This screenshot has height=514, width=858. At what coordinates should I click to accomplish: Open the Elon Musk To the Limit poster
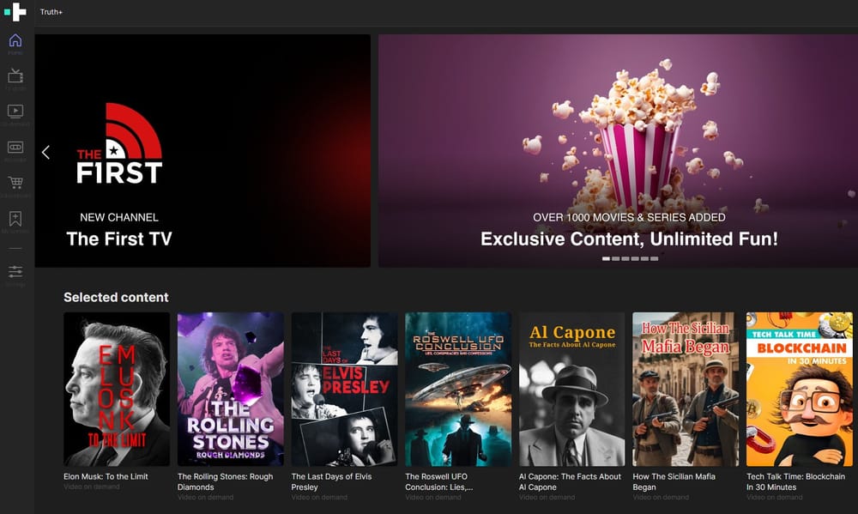click(x=117, y=390)
